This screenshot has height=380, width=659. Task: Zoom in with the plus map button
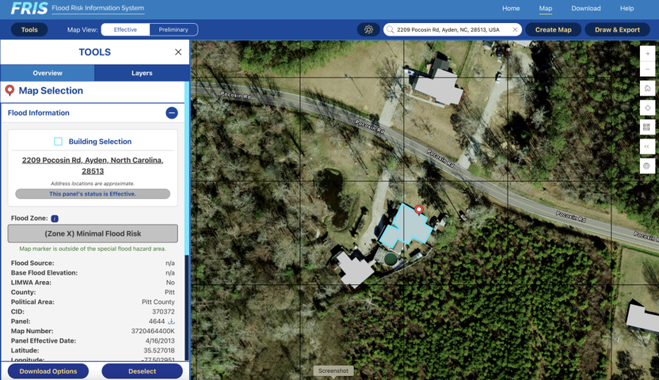[647, 54]
